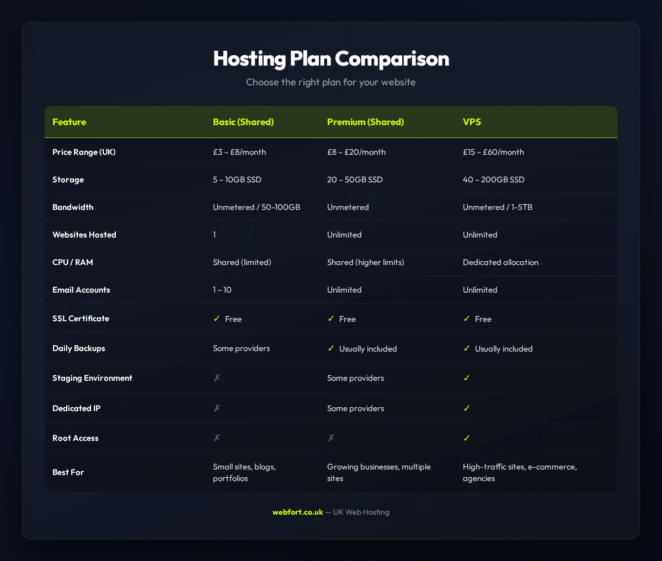Image resolution: width=662 pixels, height=561 pixels.
Task: Click the Root Access checkmark under VPS
Action: pos(467,438)
